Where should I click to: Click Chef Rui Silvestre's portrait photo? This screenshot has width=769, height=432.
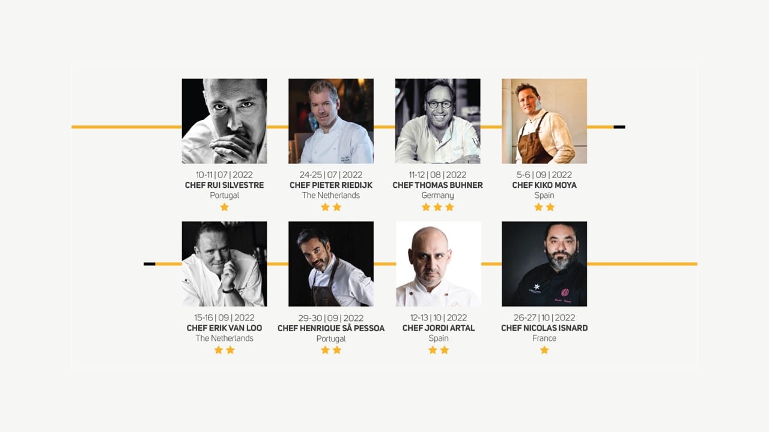[x=224, y=121]
